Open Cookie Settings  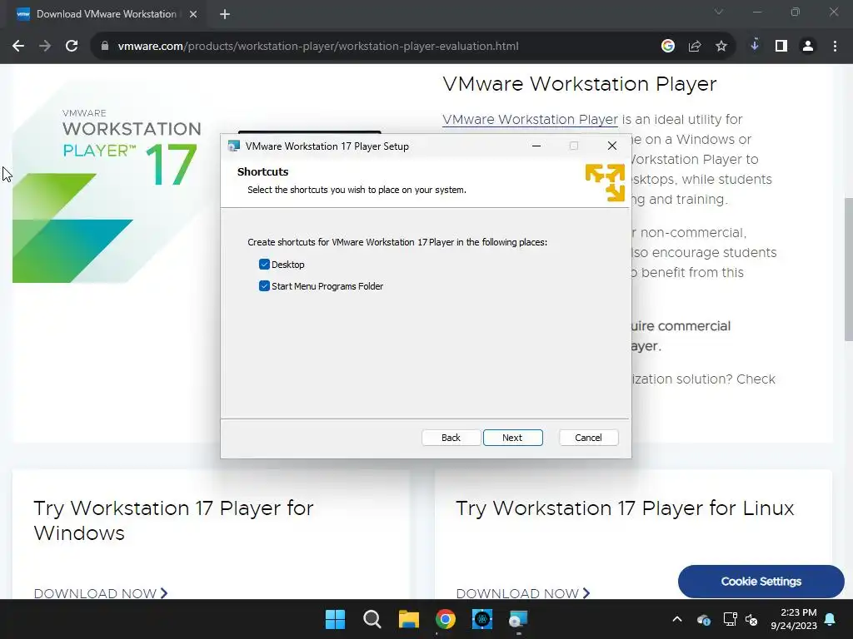(x=761, y=582)
